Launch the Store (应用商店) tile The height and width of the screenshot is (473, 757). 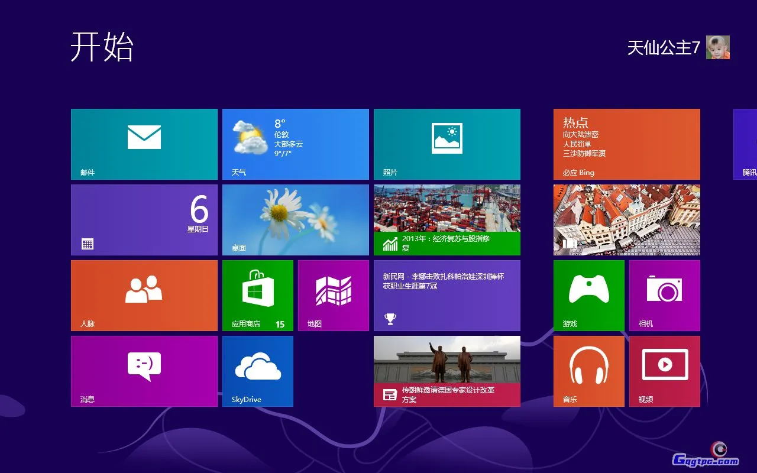tap(257, 295)
